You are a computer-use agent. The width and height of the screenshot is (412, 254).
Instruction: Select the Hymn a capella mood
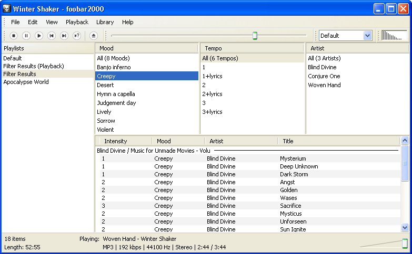[147, 94]
